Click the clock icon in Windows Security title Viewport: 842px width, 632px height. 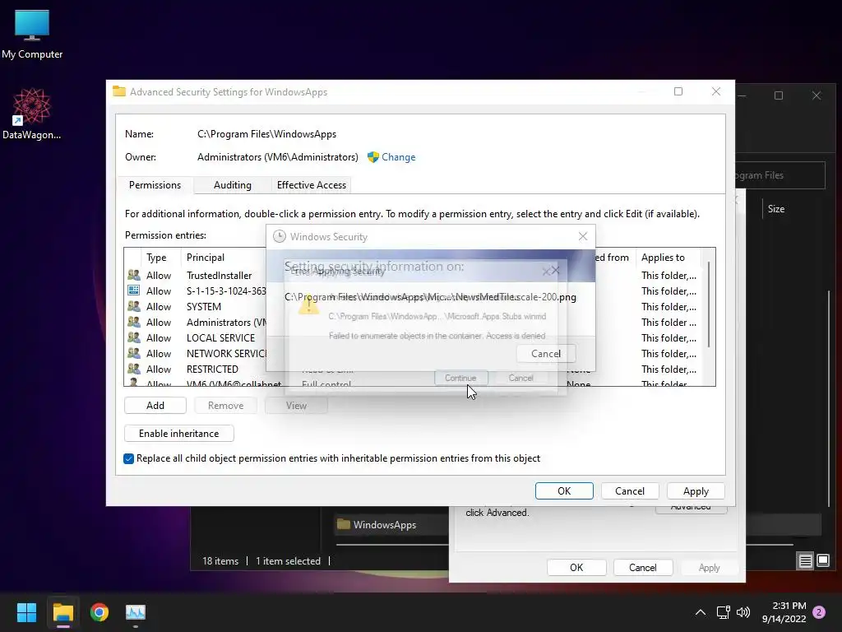[280, 236]
